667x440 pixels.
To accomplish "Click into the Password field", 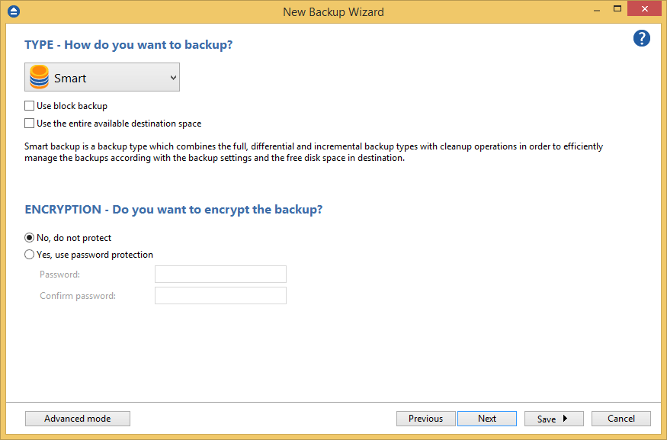I will [220, 275].
